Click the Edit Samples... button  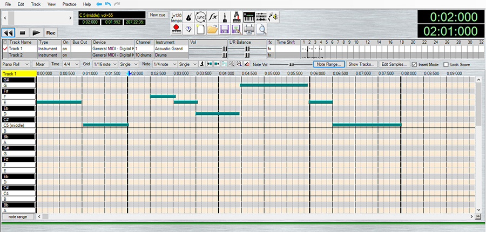[x=394, y=64]
